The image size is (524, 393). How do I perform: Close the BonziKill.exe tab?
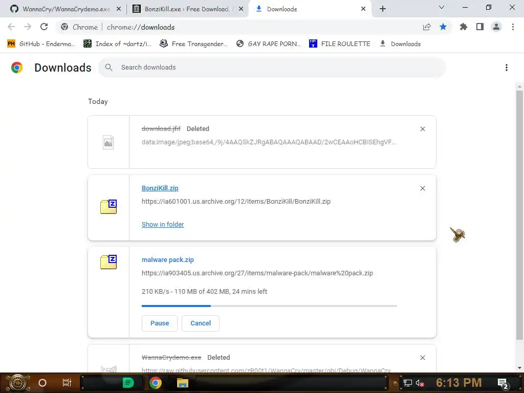tap(241, 9)
